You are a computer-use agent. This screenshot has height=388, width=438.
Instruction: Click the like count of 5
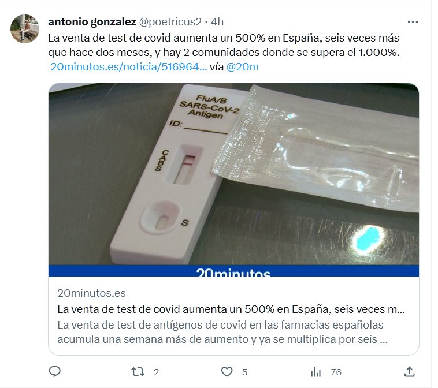coord(244,372)
